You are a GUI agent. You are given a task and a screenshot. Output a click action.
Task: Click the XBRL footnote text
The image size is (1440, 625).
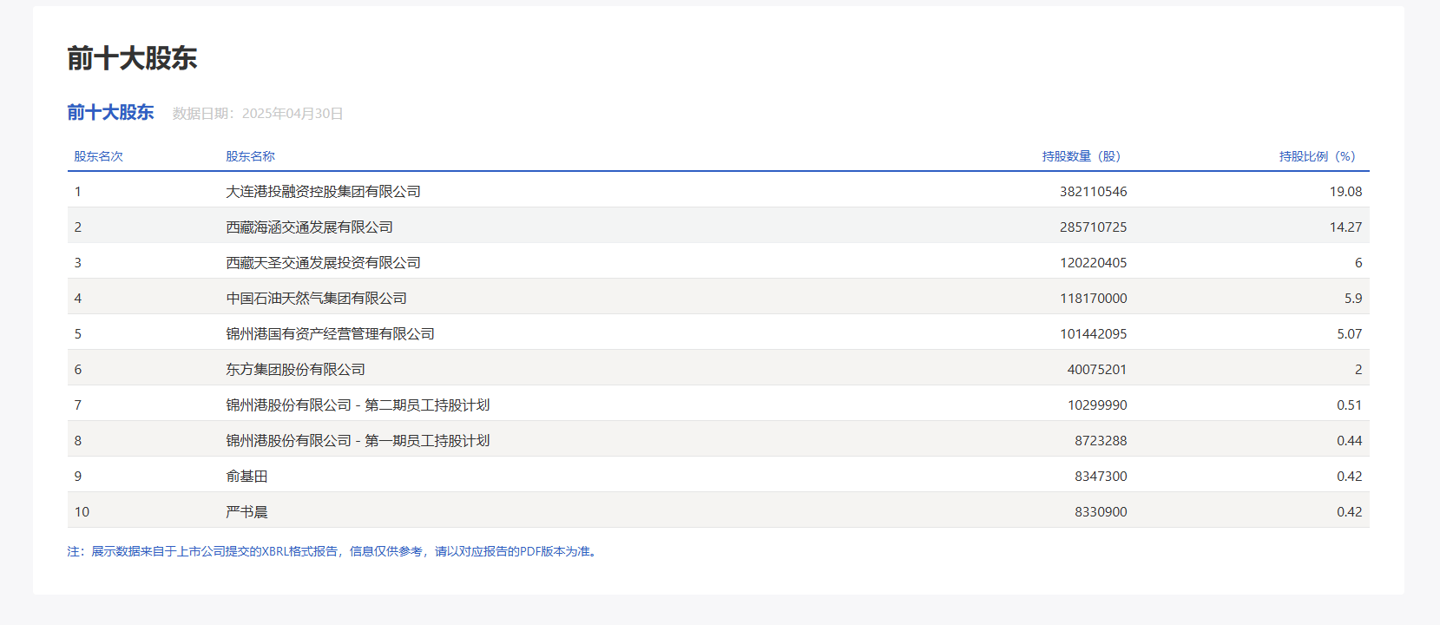tap(332, 551)
